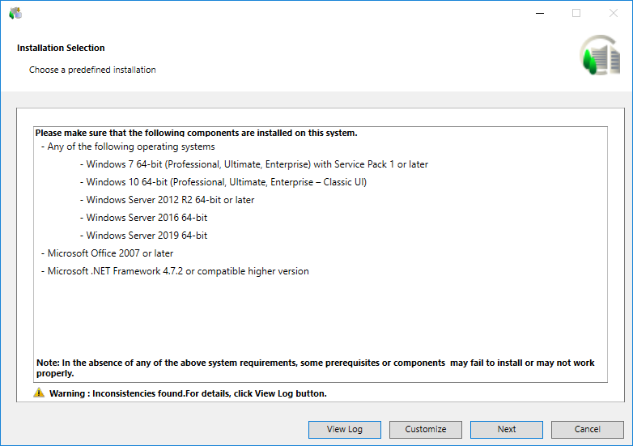Click the Windows Server 2012 R2 line
Viewport: 633px width, 446px height.
(x=170, y=200)
